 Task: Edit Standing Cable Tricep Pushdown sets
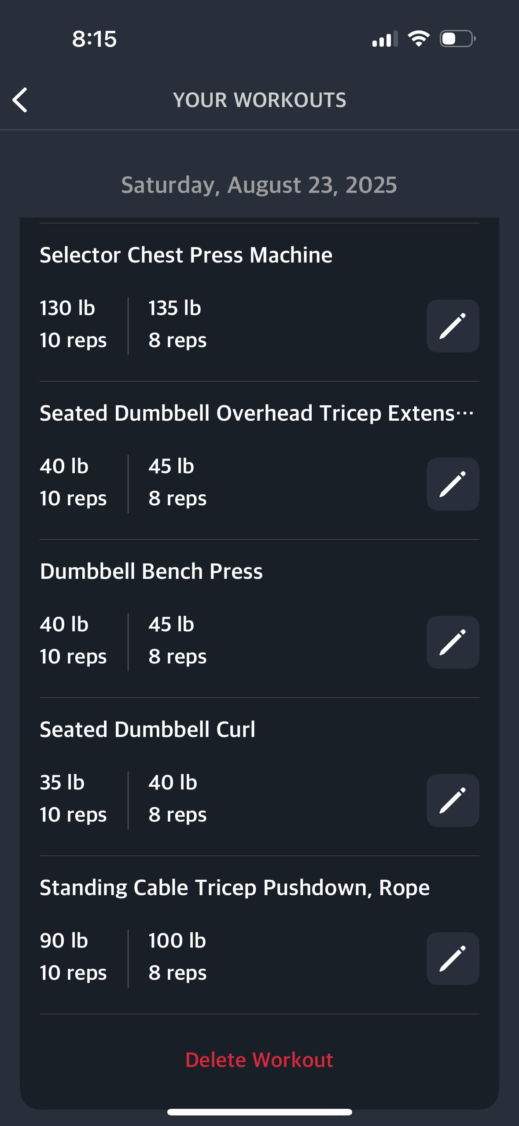click(x=453, y=959)
